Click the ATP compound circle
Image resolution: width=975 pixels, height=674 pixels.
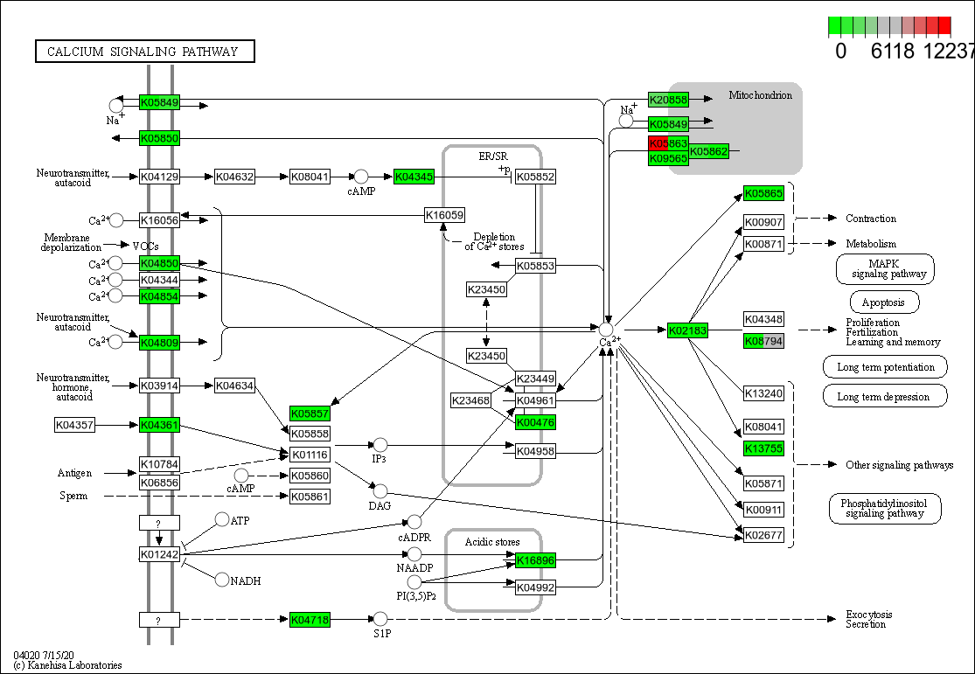tap(222, 520)
